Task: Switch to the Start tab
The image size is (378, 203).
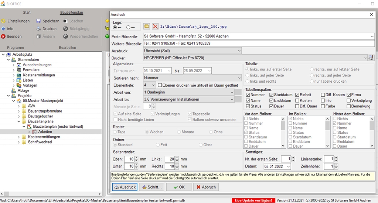Action: point(27,13)
